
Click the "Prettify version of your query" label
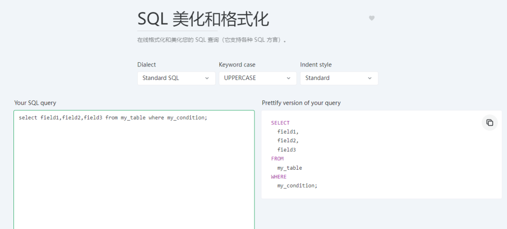click(x=301, y=103)
